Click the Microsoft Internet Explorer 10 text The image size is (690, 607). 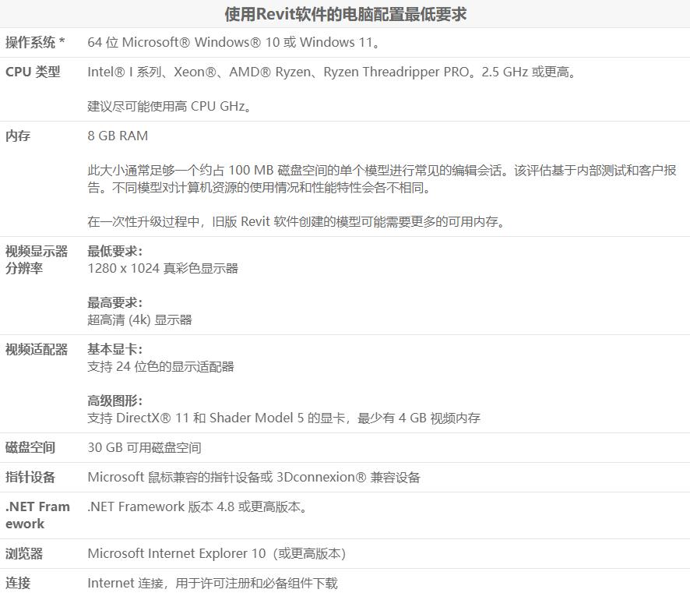click(x=217, y=553)
